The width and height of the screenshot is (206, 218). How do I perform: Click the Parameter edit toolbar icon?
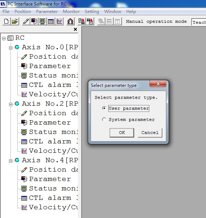pyautogui.click(x=34, y=21)
